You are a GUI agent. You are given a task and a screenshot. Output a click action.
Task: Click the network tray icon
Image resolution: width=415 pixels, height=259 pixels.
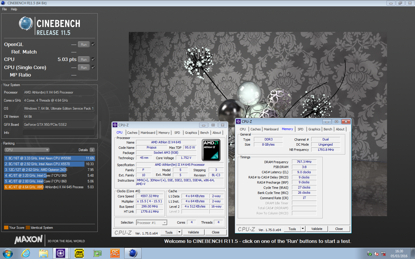[383, 254]
